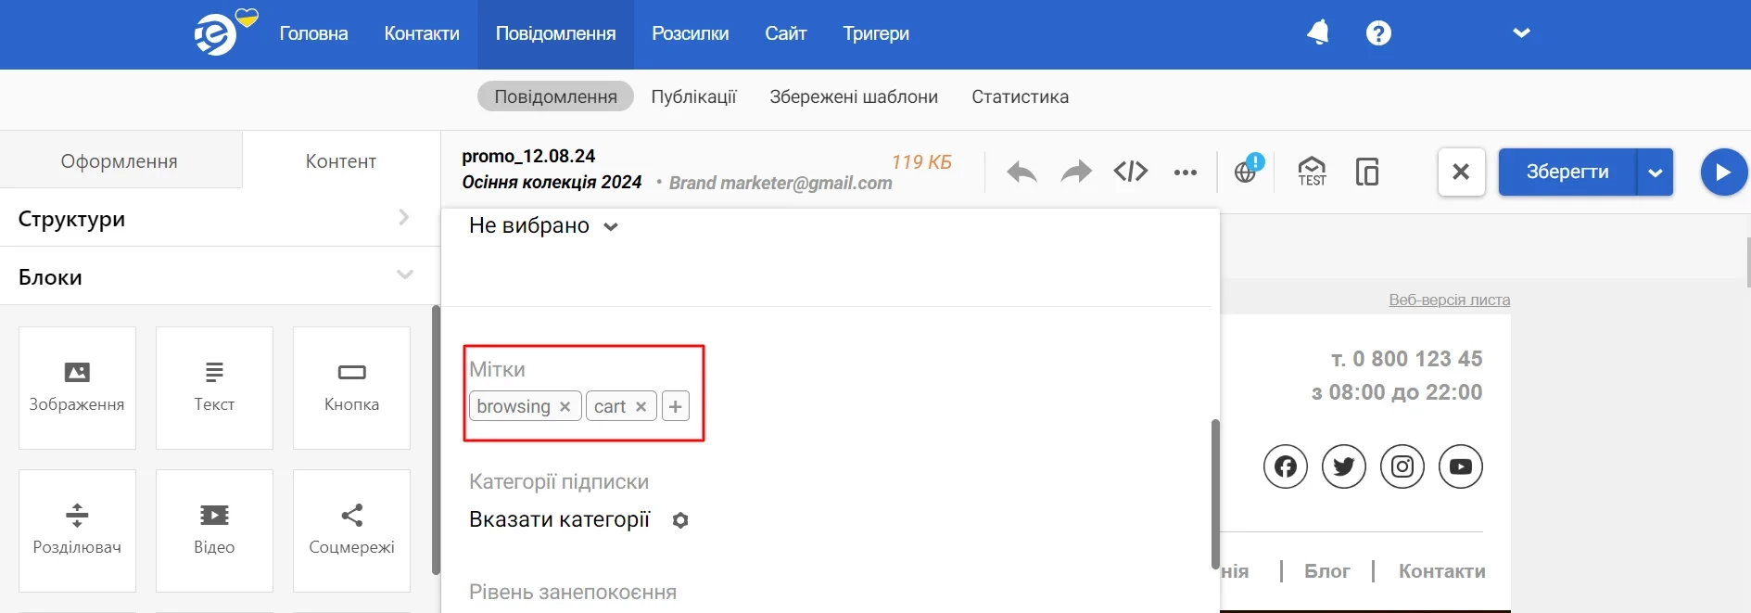Open Тригери in the top menu
The height and width of the screenshot is (613, 1751).
click(x=876, y=33)
